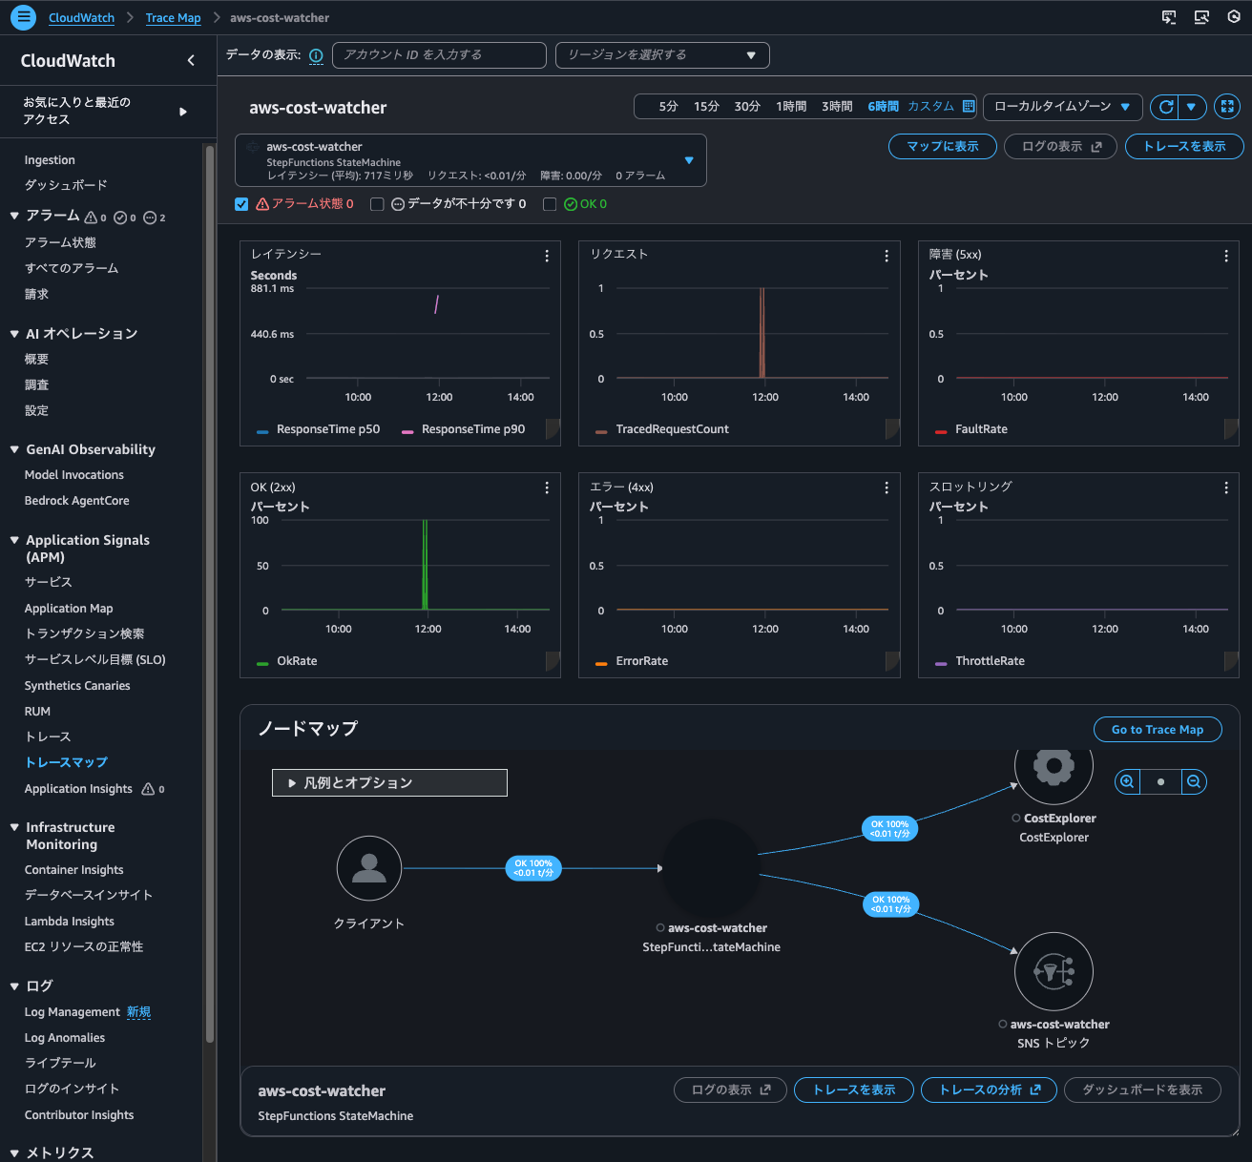Zoom in the node map with the magnifier icon

tap(1127, 781)
